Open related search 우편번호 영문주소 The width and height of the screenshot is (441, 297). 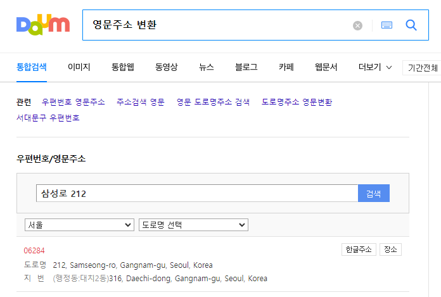(x=73, y=102)
